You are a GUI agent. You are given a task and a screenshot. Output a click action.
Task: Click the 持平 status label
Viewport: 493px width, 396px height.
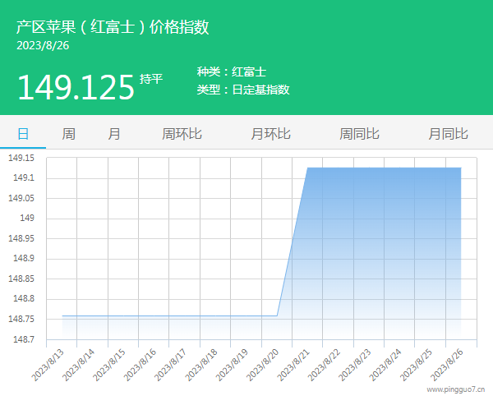[x=151, y=79]
